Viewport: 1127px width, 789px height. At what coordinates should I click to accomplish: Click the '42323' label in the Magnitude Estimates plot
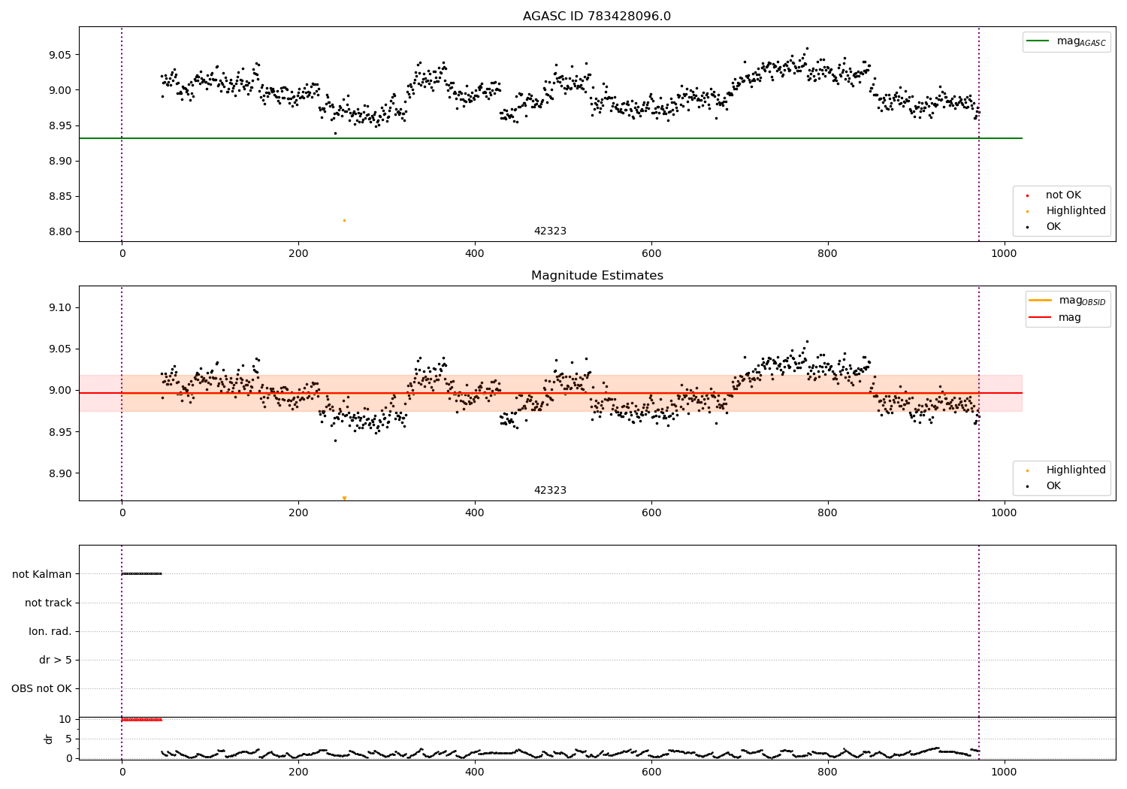click(x=550, y=491)
